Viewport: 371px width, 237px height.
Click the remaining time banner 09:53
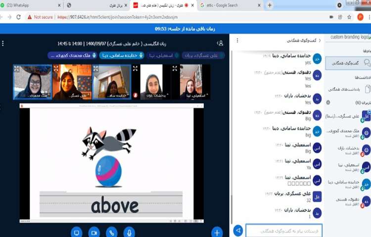(185, 29)
